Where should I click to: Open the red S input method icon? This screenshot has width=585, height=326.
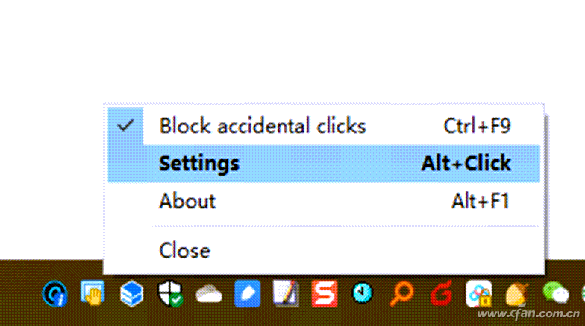click(325, 293)
